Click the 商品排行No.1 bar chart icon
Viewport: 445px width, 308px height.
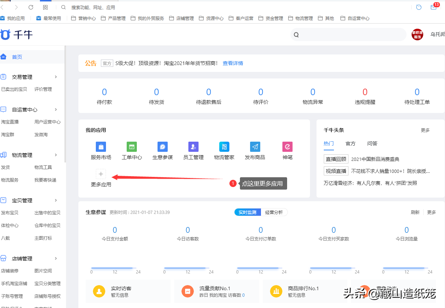[276, 291]
